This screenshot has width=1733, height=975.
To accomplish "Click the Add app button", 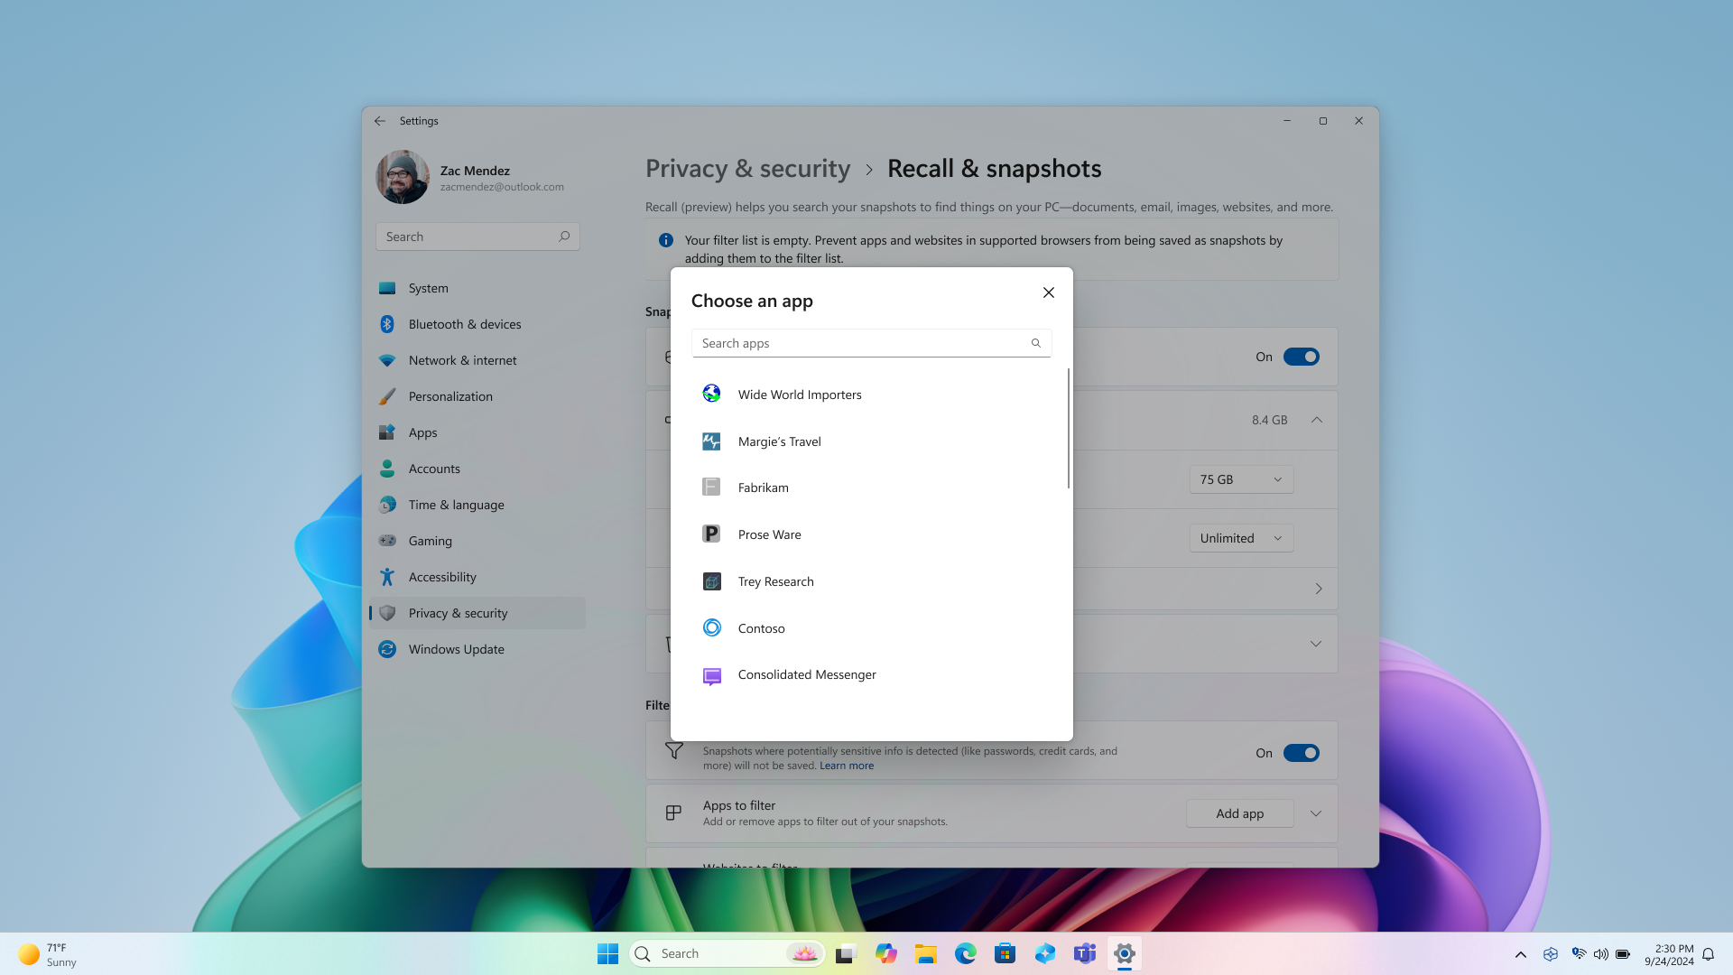I will (1239, 813).
